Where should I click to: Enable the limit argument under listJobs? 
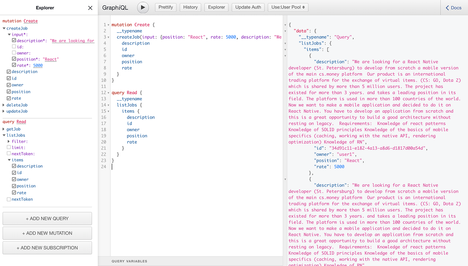click(9, 147)
